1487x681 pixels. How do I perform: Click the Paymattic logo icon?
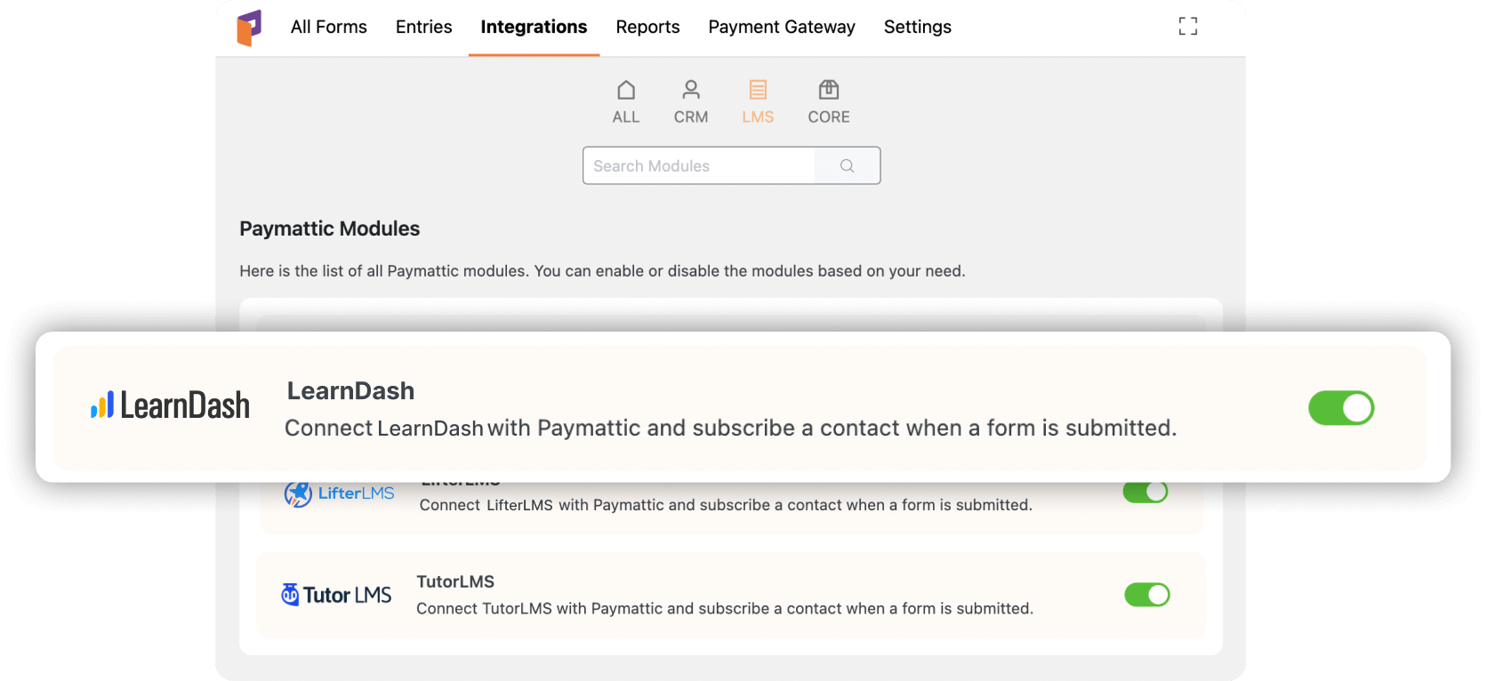tap(249, 28)
